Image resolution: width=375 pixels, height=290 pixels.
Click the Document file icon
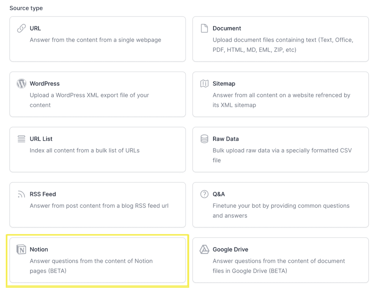tap(204, 29)
